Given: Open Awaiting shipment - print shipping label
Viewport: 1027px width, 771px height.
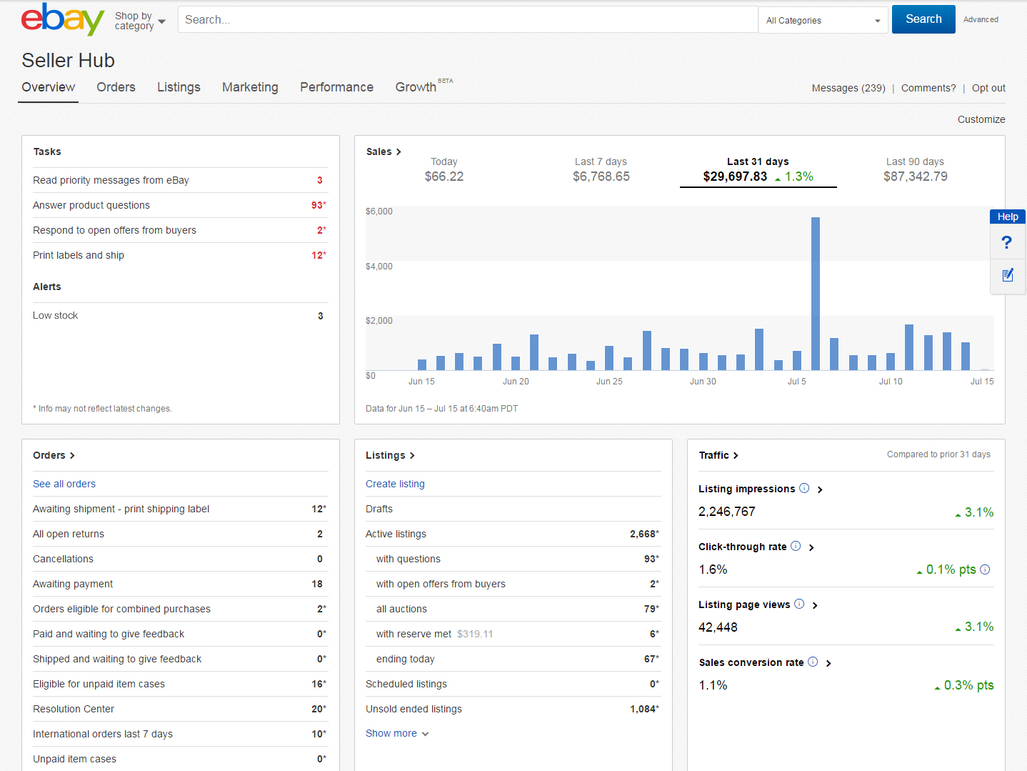Looking at the screenshot, I should pyautogui.click(x=181, y=509).
